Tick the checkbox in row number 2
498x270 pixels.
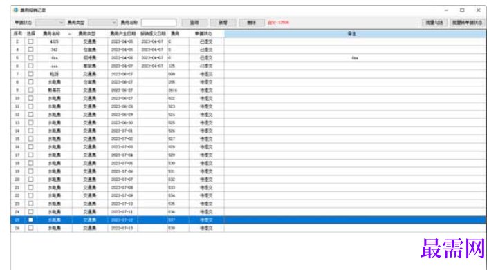click(30, 41)
